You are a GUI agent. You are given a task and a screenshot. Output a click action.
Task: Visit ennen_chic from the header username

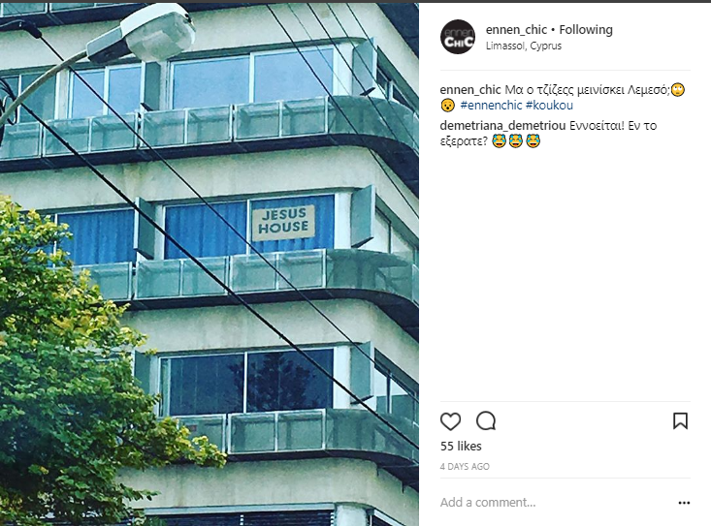tap(516, 30)
